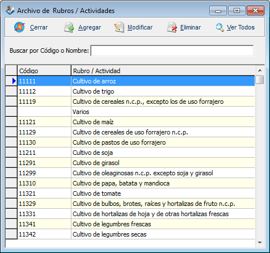The height and width of the screenshot is (253, 270).
Task: Sort by Rubro / Actividad column header
Action: 163,71
